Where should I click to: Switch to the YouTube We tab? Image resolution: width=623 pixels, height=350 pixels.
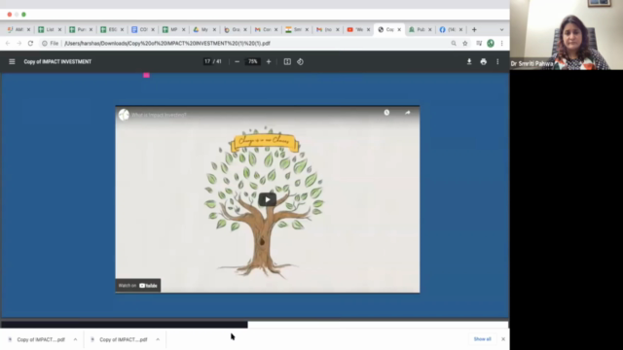[x=358, y=30]
